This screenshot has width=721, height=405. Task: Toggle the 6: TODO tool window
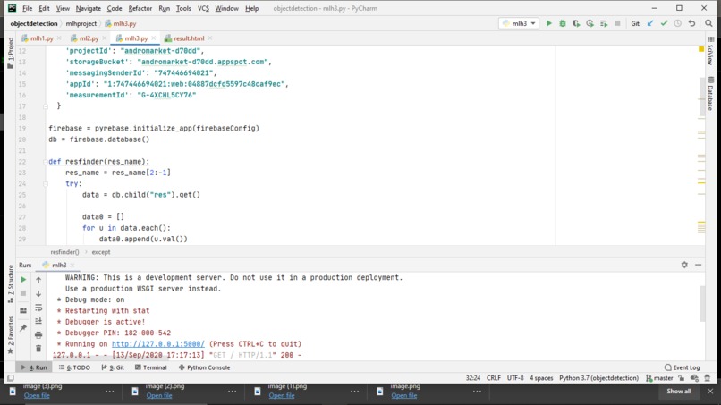tap(74, 367)
